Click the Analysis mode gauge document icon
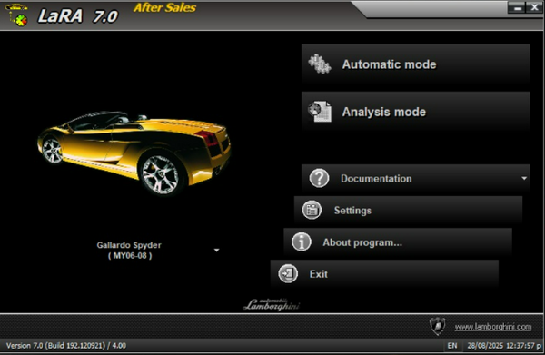Viewport: 545px width, 355px height. tap(320, 112)
